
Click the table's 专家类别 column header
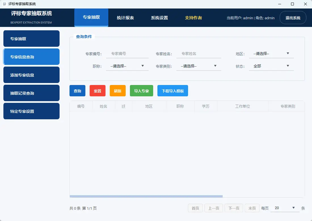286,106
